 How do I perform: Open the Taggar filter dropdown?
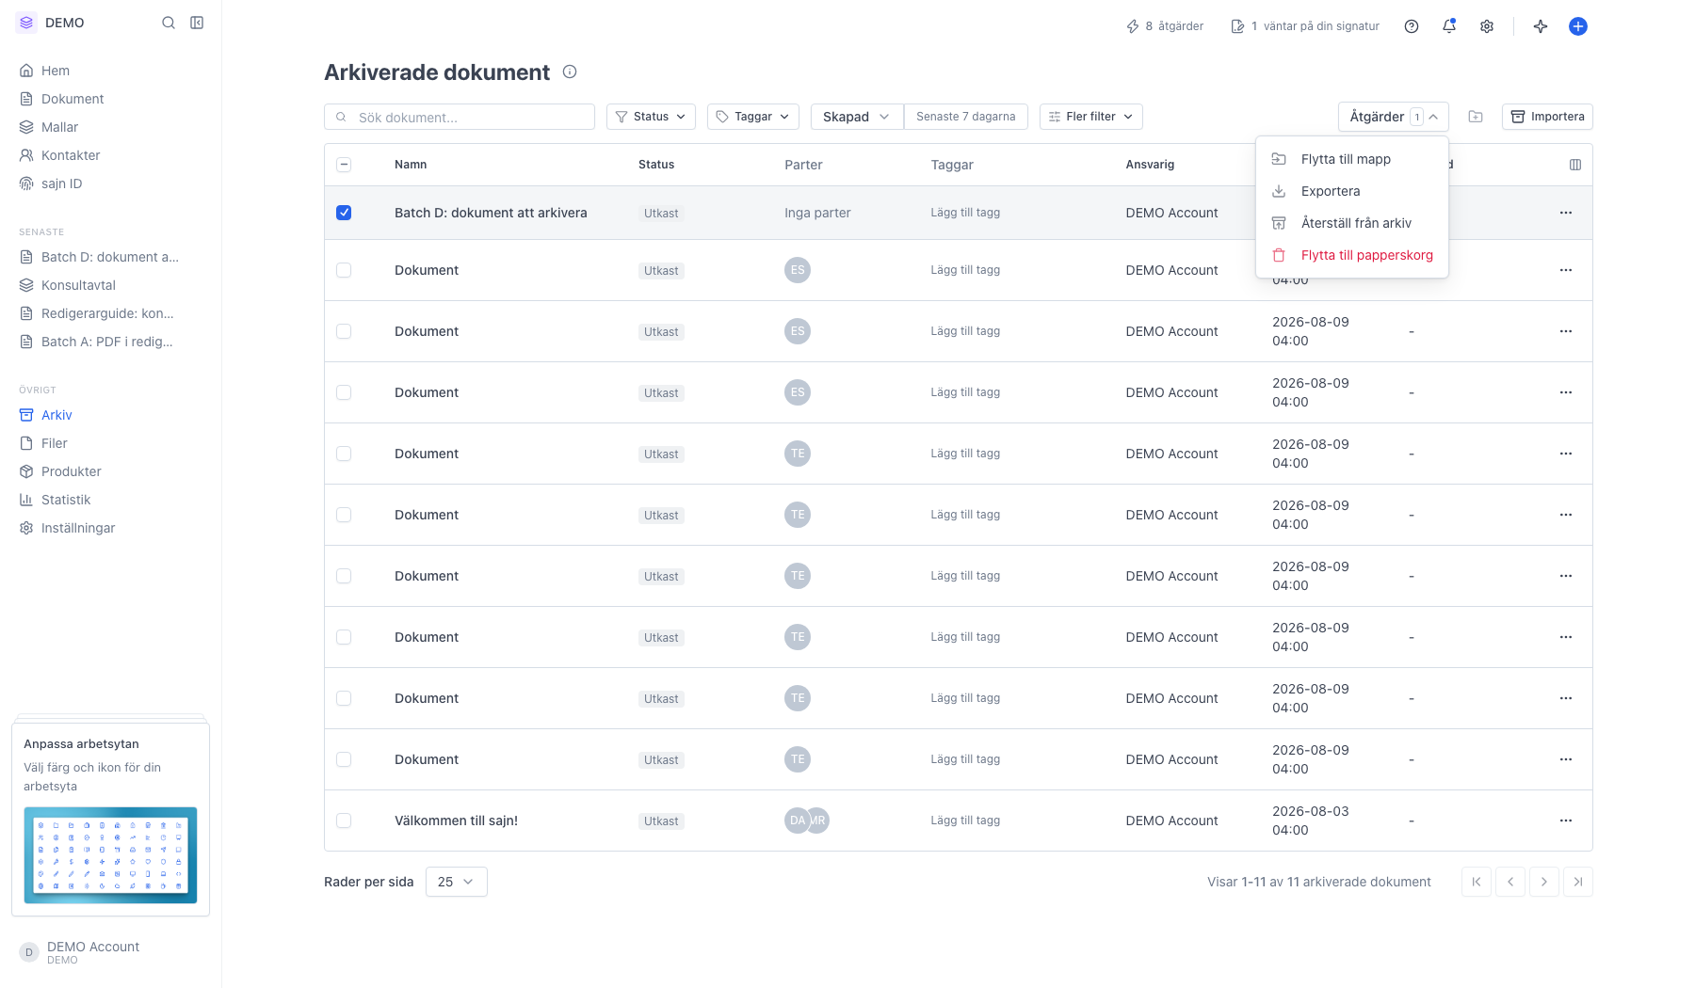[752, 117]
